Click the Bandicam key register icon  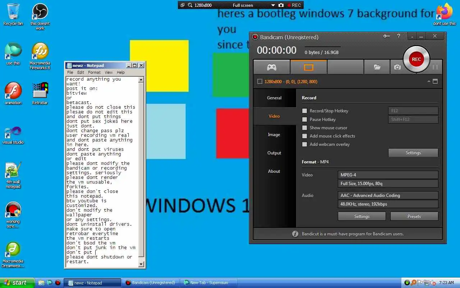click(386, 36)
